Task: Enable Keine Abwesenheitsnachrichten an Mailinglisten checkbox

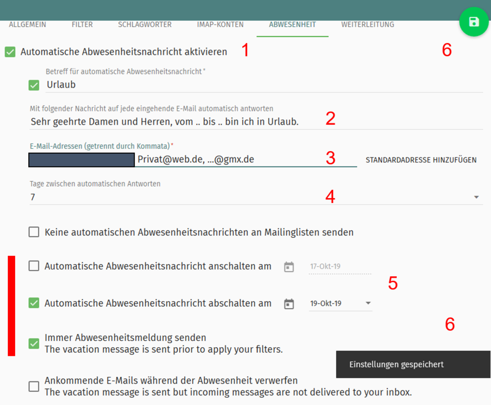Action: (x=34, y=233)
